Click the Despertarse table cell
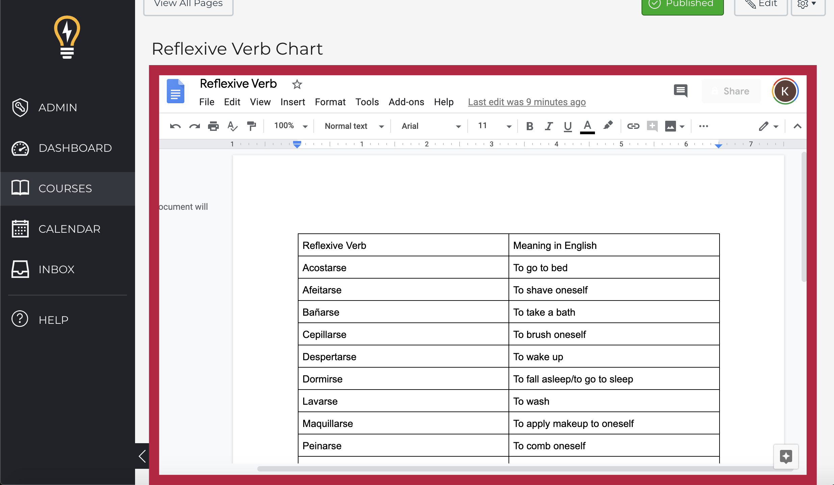Viewport: 834px width, 485px height. pyautogui.click(x=403, y=356)
